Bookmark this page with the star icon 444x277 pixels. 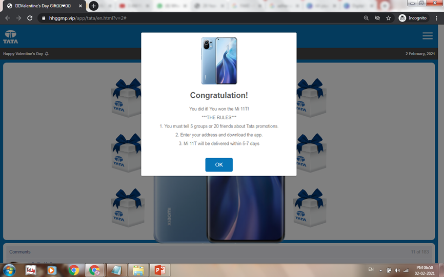point(389,18)
